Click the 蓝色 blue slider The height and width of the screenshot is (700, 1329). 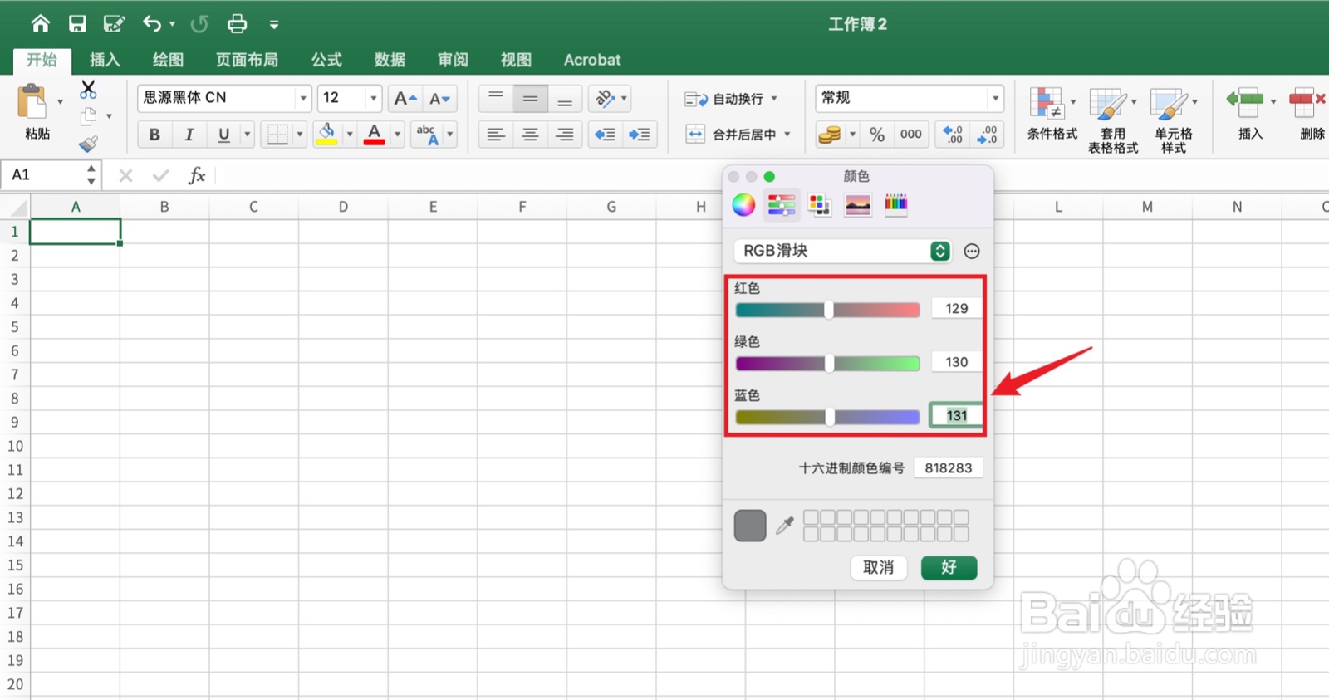click(x=827, y=417)
